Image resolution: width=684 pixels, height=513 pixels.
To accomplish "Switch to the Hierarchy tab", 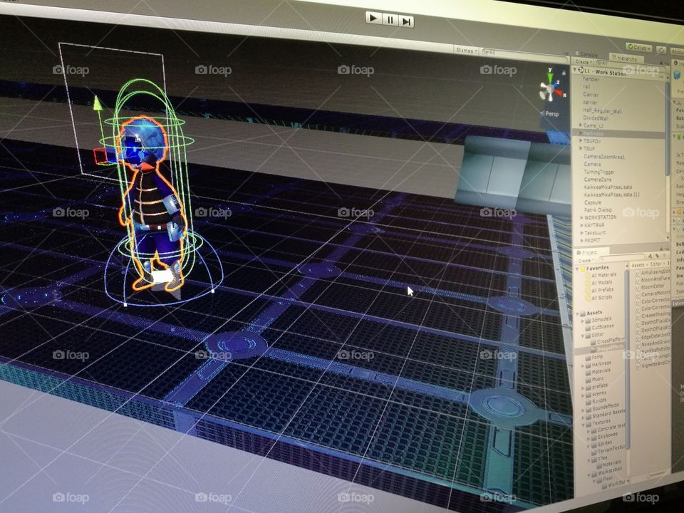I will 626,56.
